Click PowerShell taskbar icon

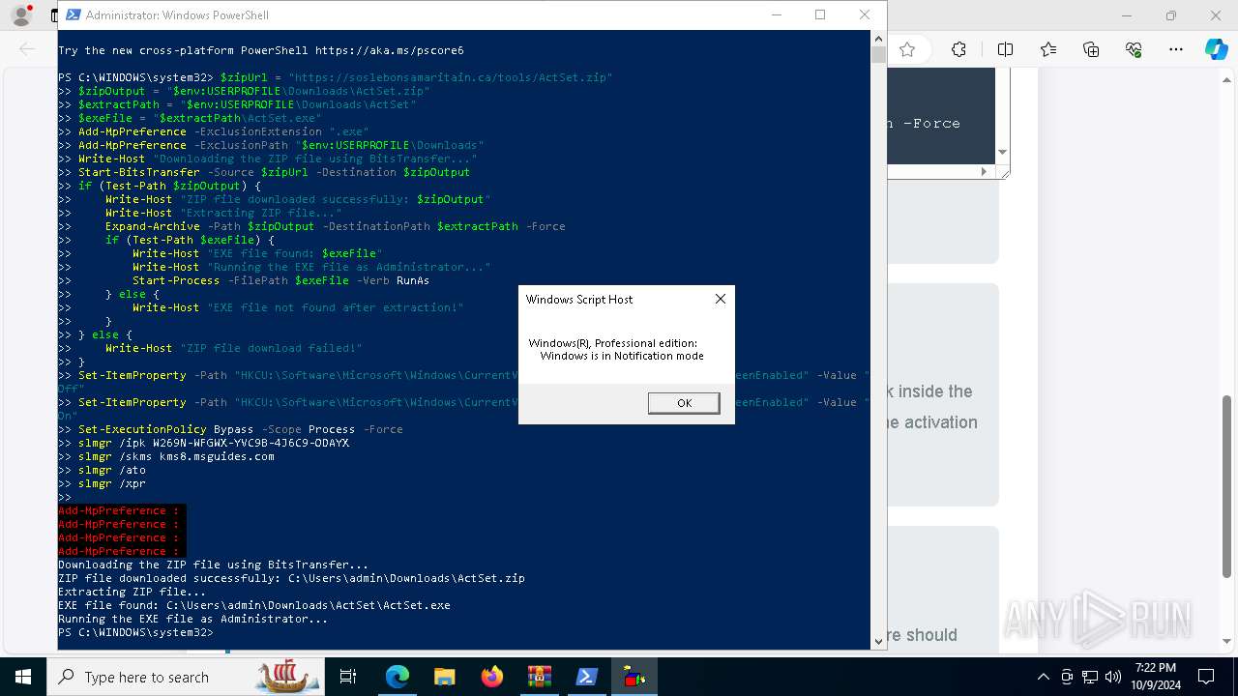tap(586, 677)
